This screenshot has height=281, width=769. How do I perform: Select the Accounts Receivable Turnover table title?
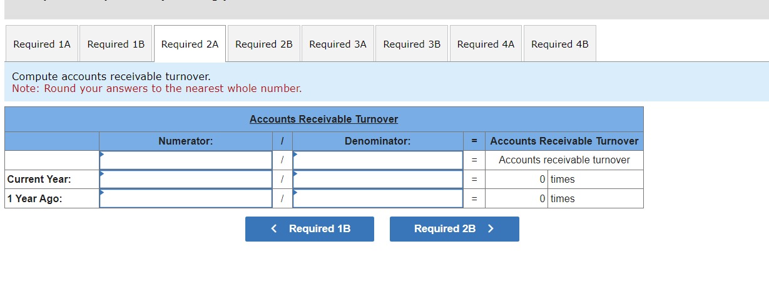point(323,119)
